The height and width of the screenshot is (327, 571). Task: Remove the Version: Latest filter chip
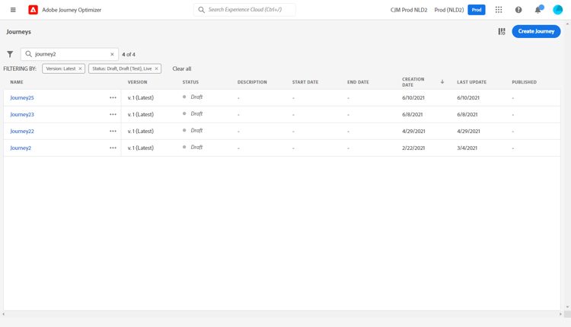click(80, 68)
